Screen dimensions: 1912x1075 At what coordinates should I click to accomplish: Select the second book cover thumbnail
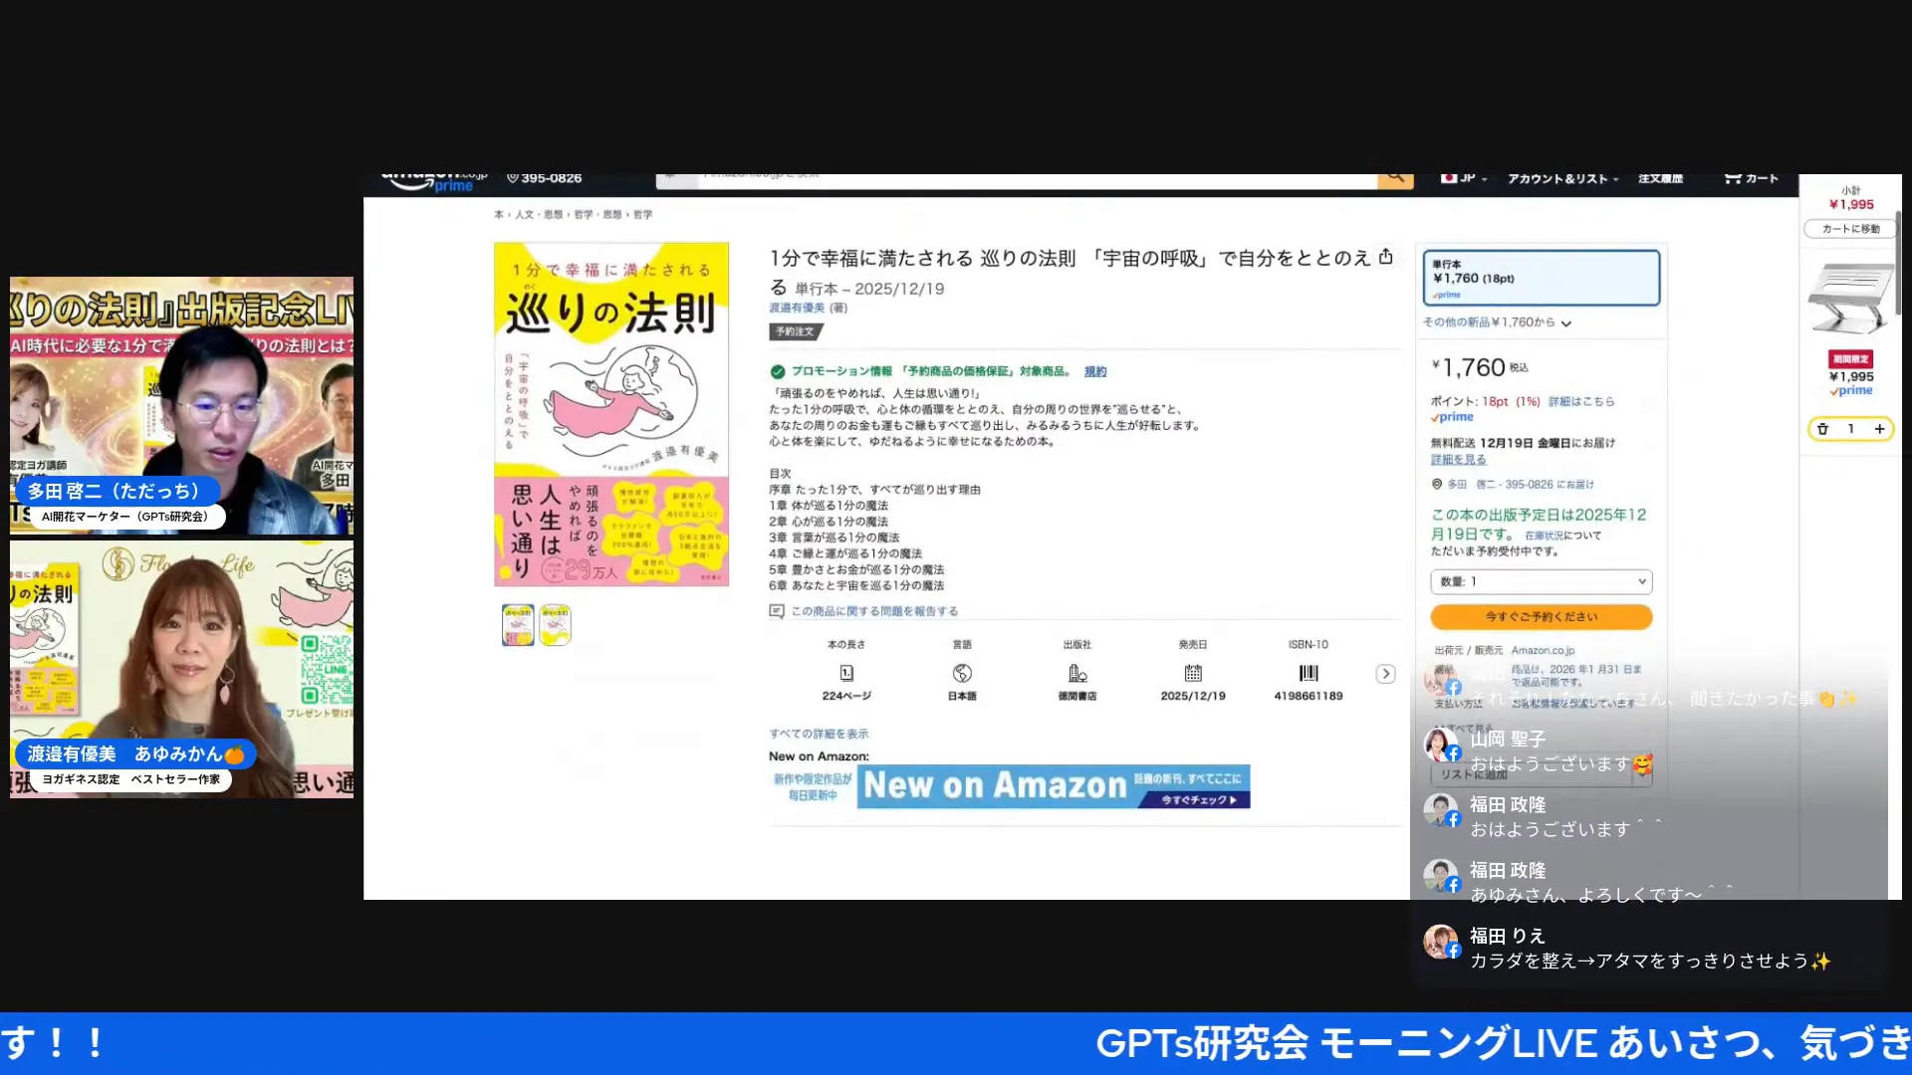pos(555,624)
